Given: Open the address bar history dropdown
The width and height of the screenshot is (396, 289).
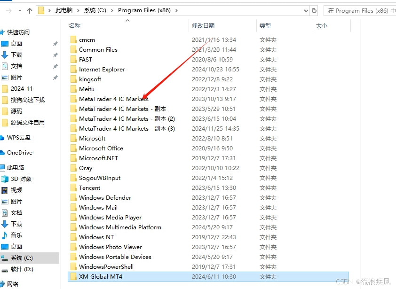Looking at the screenshot, I should click(306, 11).
